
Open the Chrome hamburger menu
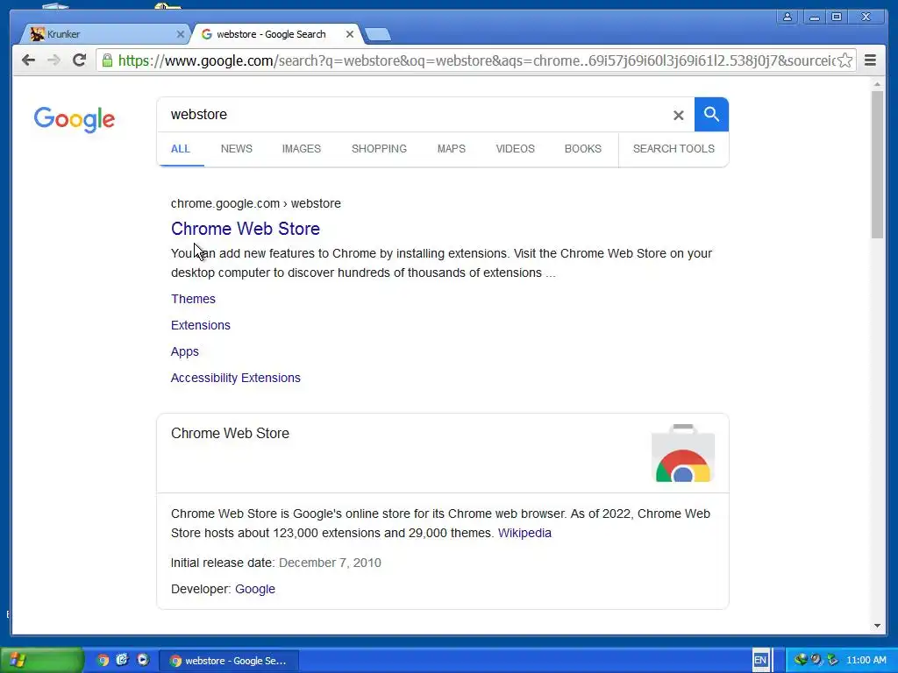pos(870,60)
